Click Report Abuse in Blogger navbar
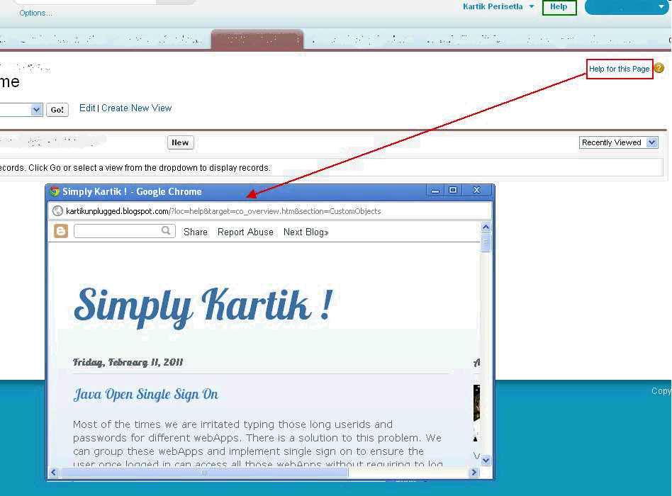Screen dimensions: 672x496 245,232
